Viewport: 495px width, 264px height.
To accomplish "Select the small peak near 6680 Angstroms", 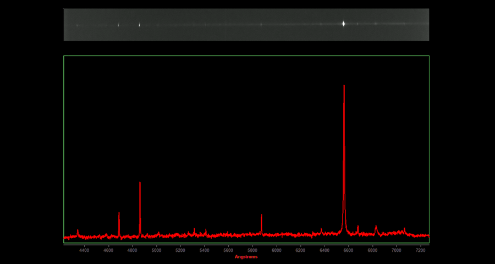I will coord(358,226).
